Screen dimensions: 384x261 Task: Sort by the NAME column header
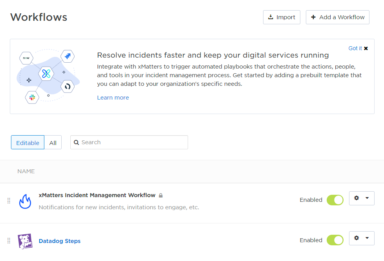pyautogui.click(x=26, y=171)
